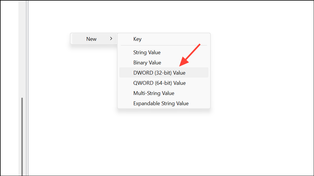Select Expandable String Value

pyautogui.click(x=161, y=103)
